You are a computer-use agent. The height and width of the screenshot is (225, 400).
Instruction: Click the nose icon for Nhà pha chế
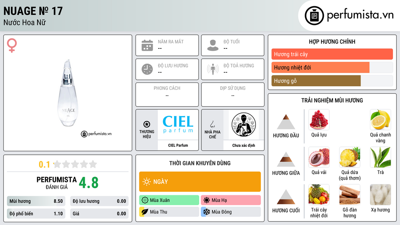212,124
